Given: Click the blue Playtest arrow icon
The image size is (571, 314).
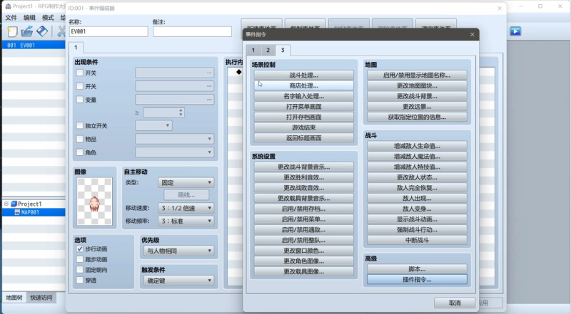Looking at the screenshot, I should point(515,31).
